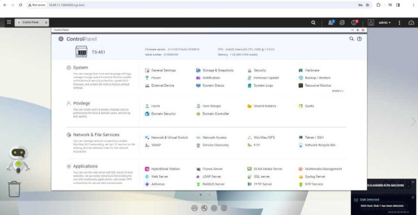Open External Device settings

coord(159,86)
